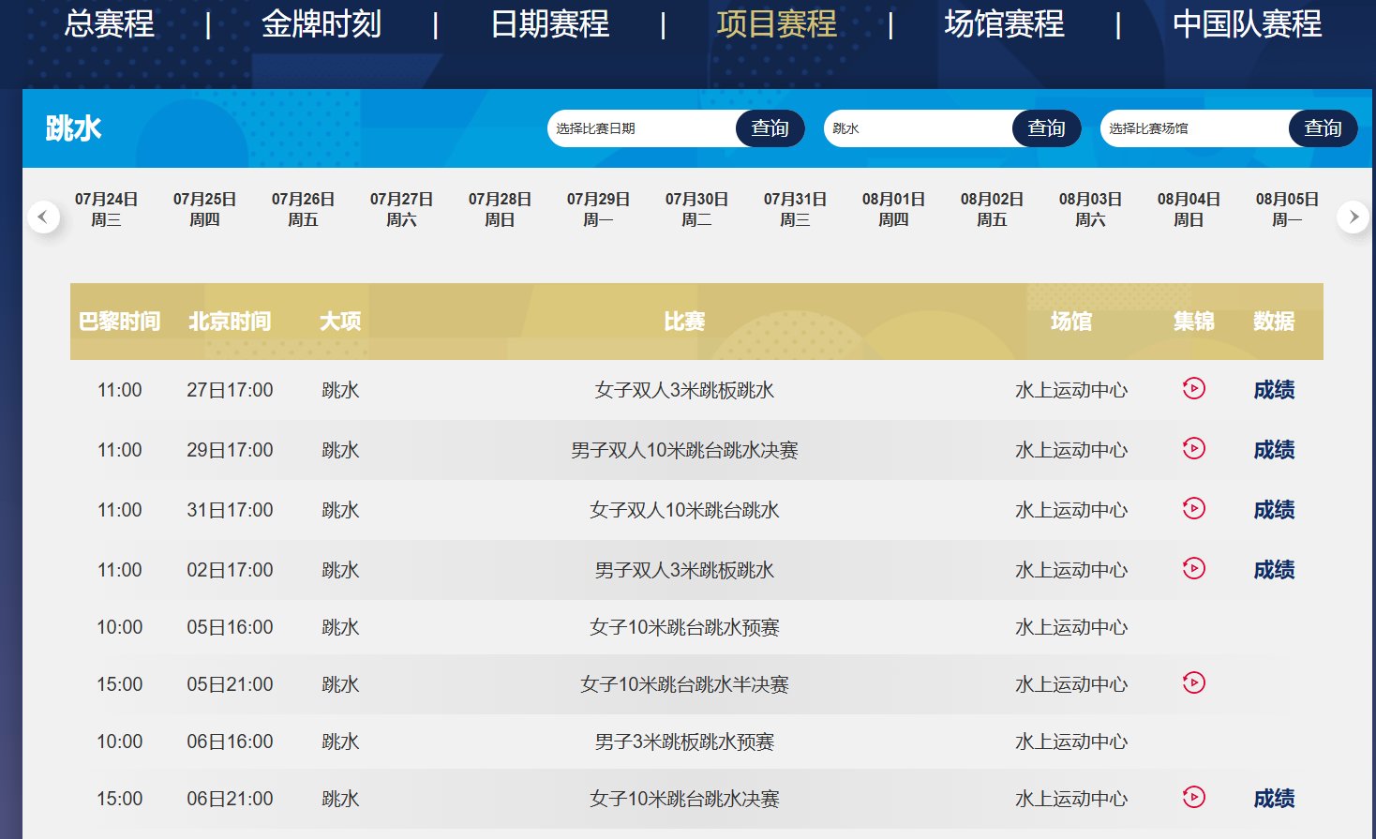The height and width of the screenshot is (839, 1376).
Task: Select date 08月03日 周六
Action: pos(1090,209)
